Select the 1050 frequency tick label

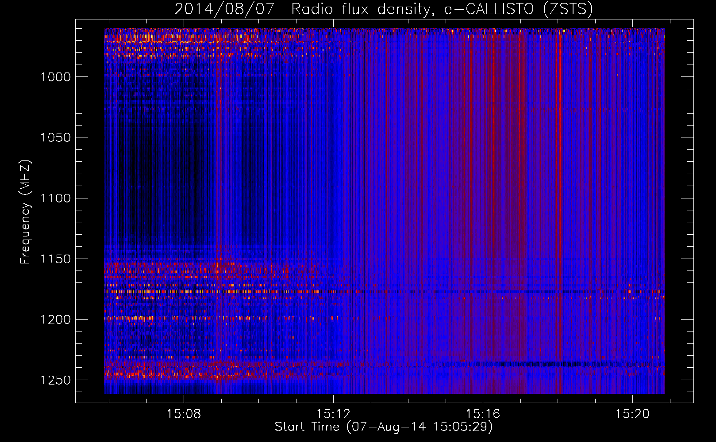coord(55,137)
